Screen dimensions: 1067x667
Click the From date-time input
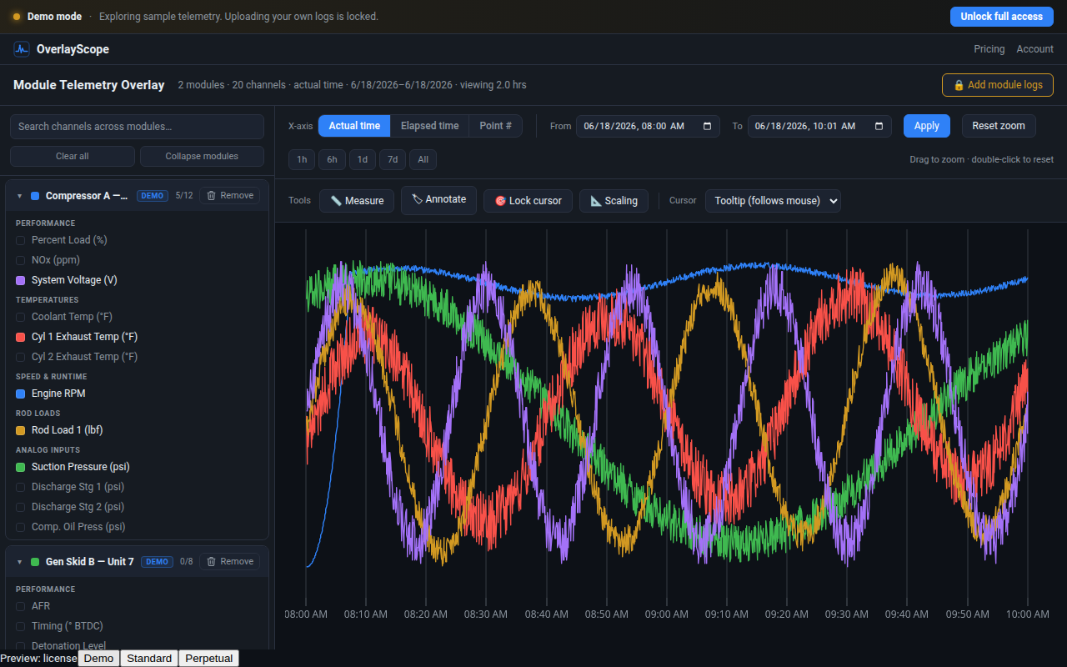(648, 126)
